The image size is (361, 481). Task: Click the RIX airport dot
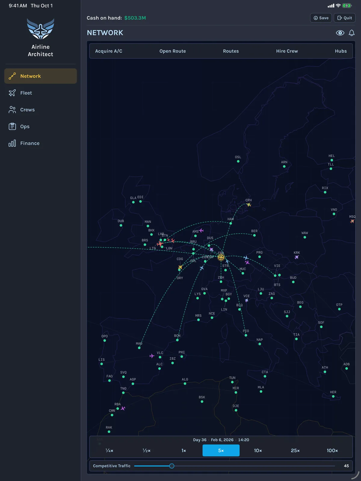325,192
